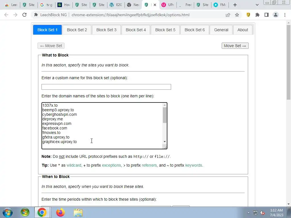Open the referrers help link
The image size is (291, 218).
coord(149,165)
